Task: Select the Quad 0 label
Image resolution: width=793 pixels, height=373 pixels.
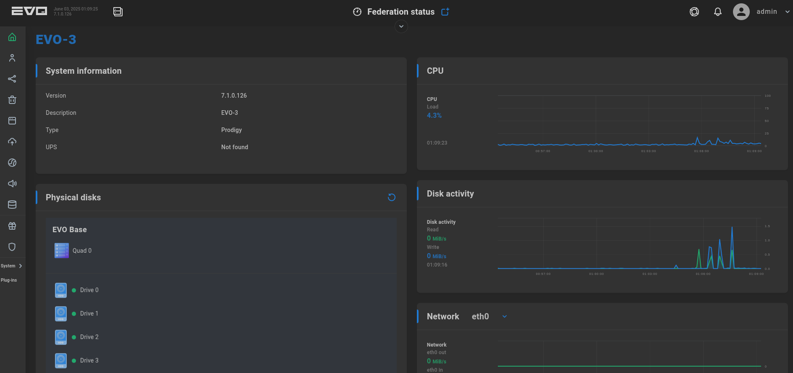Action: 82,251
